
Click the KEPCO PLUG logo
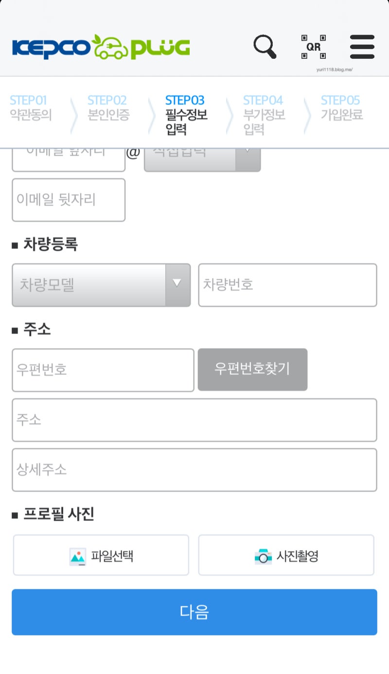coord(100,47)
